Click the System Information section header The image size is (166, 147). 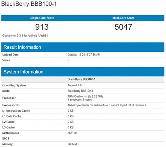tap(23, 72)
